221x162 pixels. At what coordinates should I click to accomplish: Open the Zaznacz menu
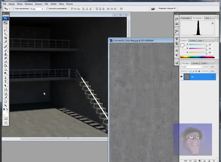[39, 4]
